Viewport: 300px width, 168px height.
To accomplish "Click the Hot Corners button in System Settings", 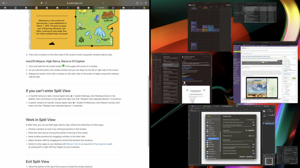I will (249, 157).
